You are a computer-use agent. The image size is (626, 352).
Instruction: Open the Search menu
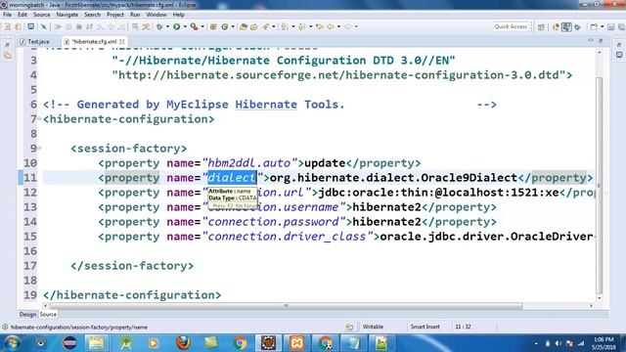tap(92, 15)
